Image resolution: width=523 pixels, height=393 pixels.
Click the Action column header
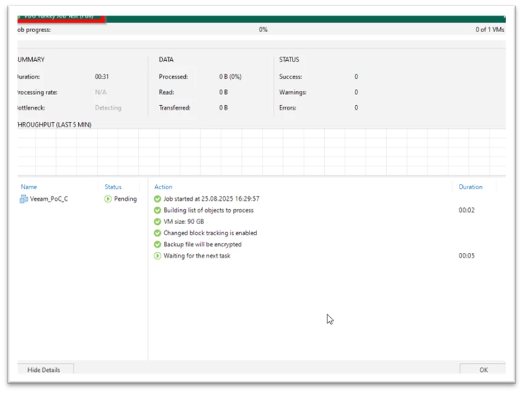pos(163,187)
